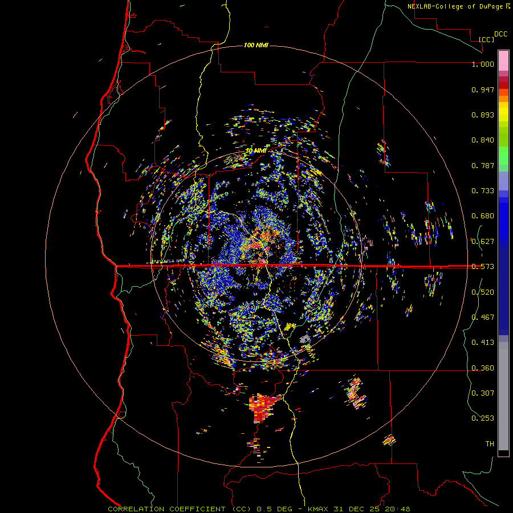This screenshot has width=513, height=513.
Task: Select the 0.680 colorbar value
Action: click(x=483, y=216)
